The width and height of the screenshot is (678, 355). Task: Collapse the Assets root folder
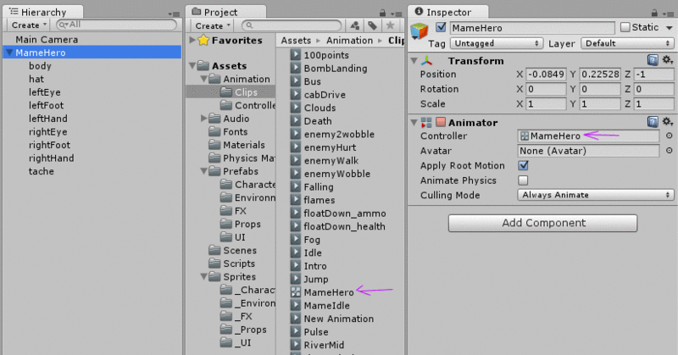point(192,66)
